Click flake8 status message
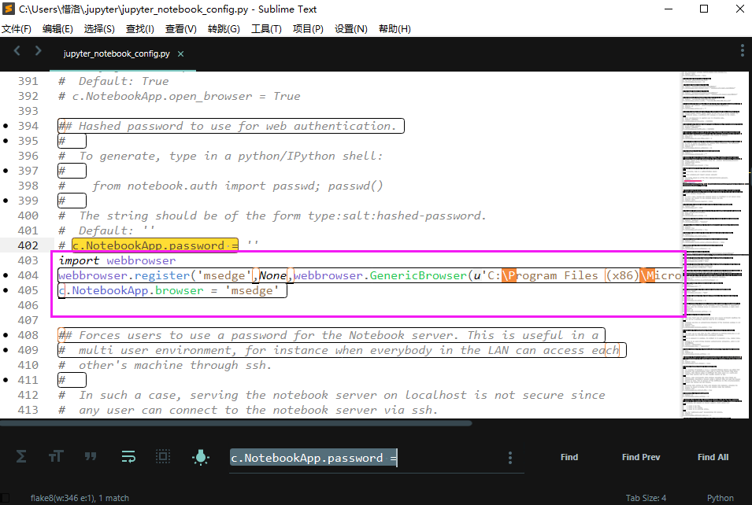752x505 pixels. click(x=80, y=498)
